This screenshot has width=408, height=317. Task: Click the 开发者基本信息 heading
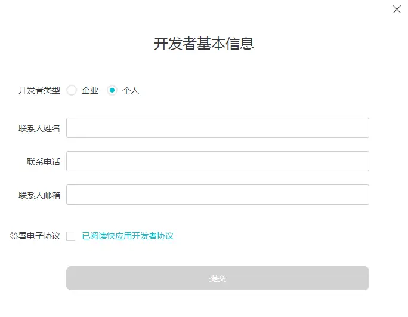tap(204, 44)
